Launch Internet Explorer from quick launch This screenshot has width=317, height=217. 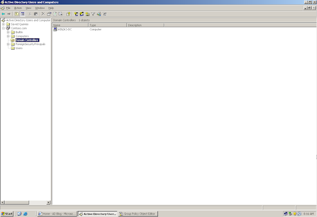click(25, 214)
